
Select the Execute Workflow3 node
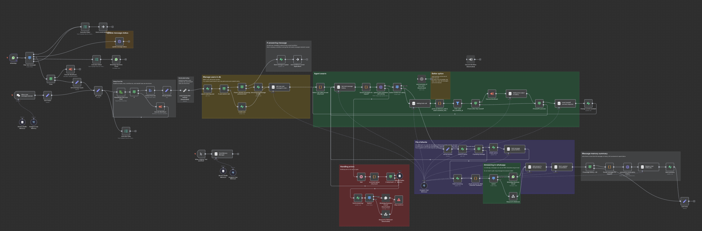coord(70,69)
